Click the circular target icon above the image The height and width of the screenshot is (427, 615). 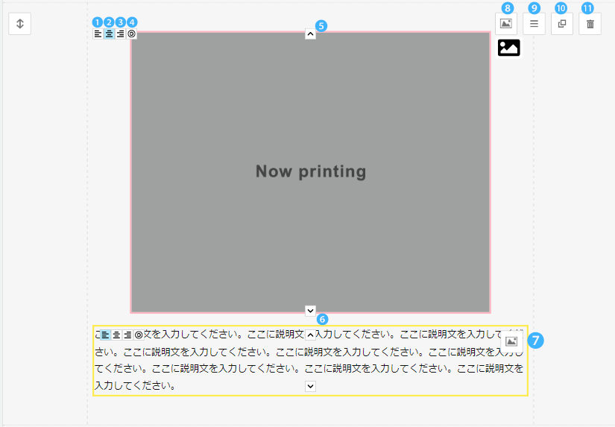[132, 34]
